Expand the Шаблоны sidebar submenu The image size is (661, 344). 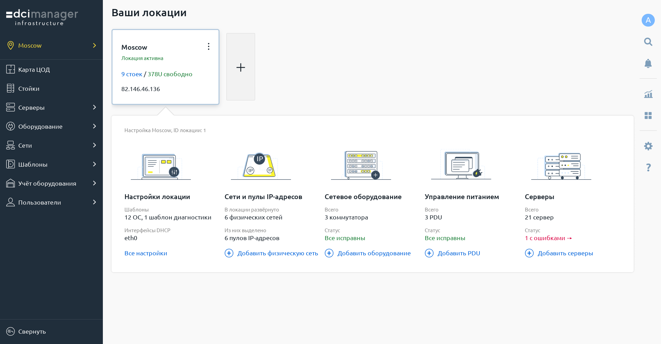[x=94, y=164]
